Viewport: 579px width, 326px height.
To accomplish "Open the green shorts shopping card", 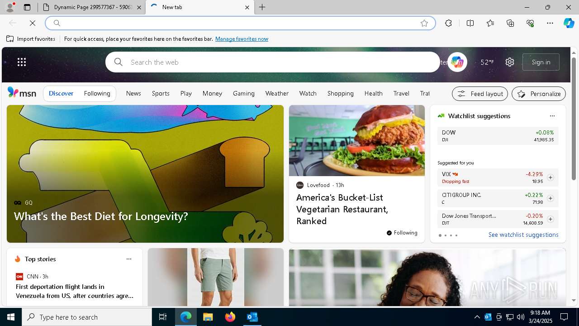I will 216,277.
